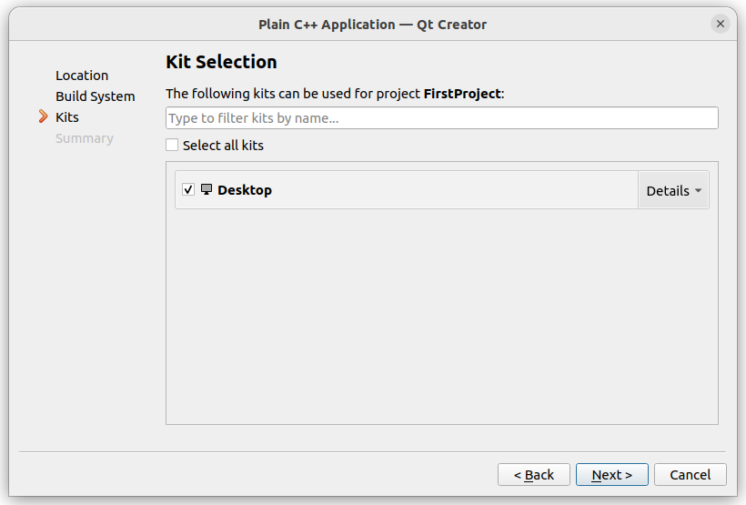Click empty area below the Desktop kit row
746x505 pixels.
[x=442, y=314]
